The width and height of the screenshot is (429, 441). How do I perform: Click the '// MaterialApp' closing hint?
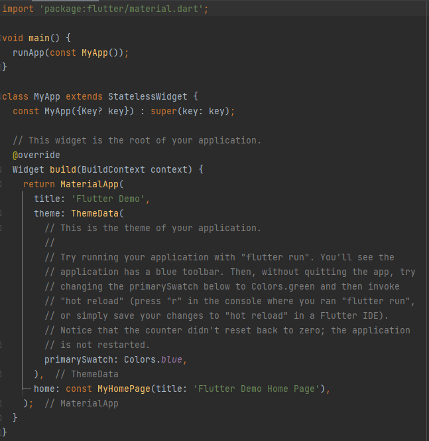point(82,404)
